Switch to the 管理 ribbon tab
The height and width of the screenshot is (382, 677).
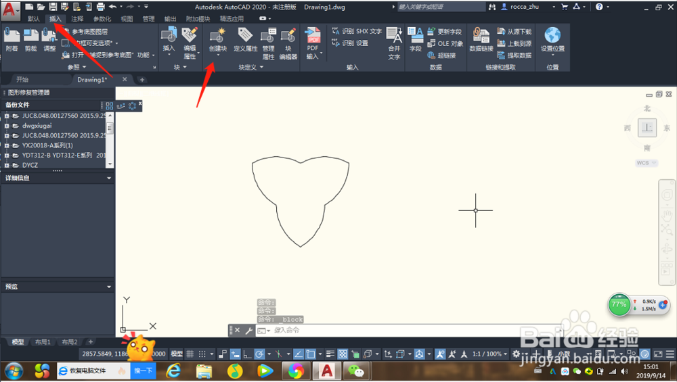point(148,18)
